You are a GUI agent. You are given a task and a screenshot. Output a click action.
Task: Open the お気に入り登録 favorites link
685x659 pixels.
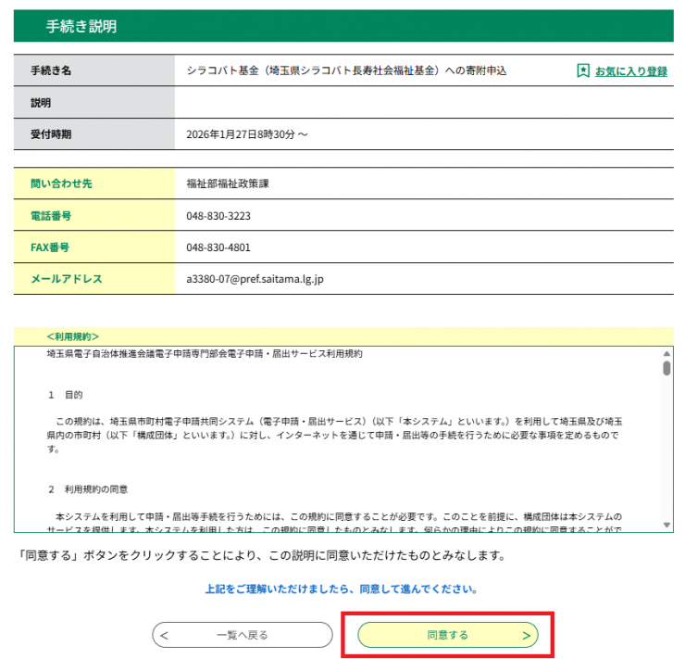click(x=630, y=70)
